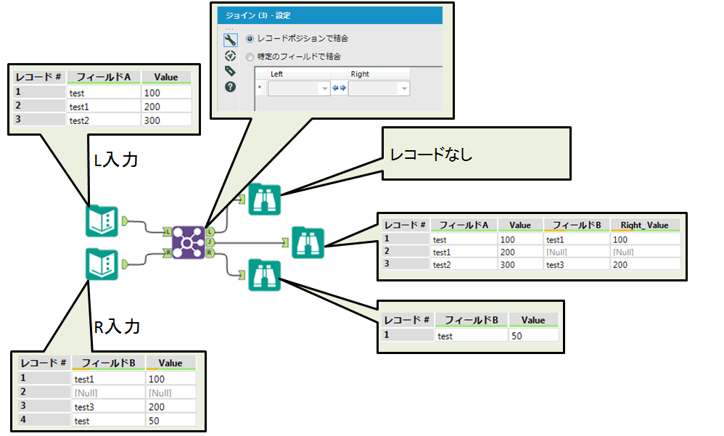This screenshot has width=724, height=436.
Task: Click the L input Text Input tool
Action: coord(101,221)
